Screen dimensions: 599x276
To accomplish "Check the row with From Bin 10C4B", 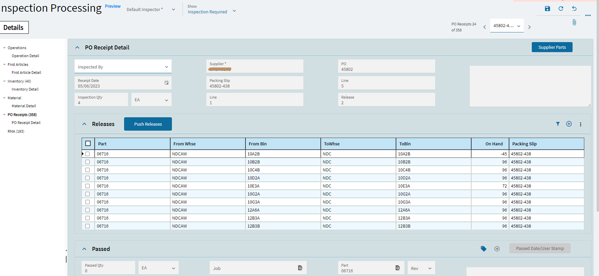I will coord(88,170).
